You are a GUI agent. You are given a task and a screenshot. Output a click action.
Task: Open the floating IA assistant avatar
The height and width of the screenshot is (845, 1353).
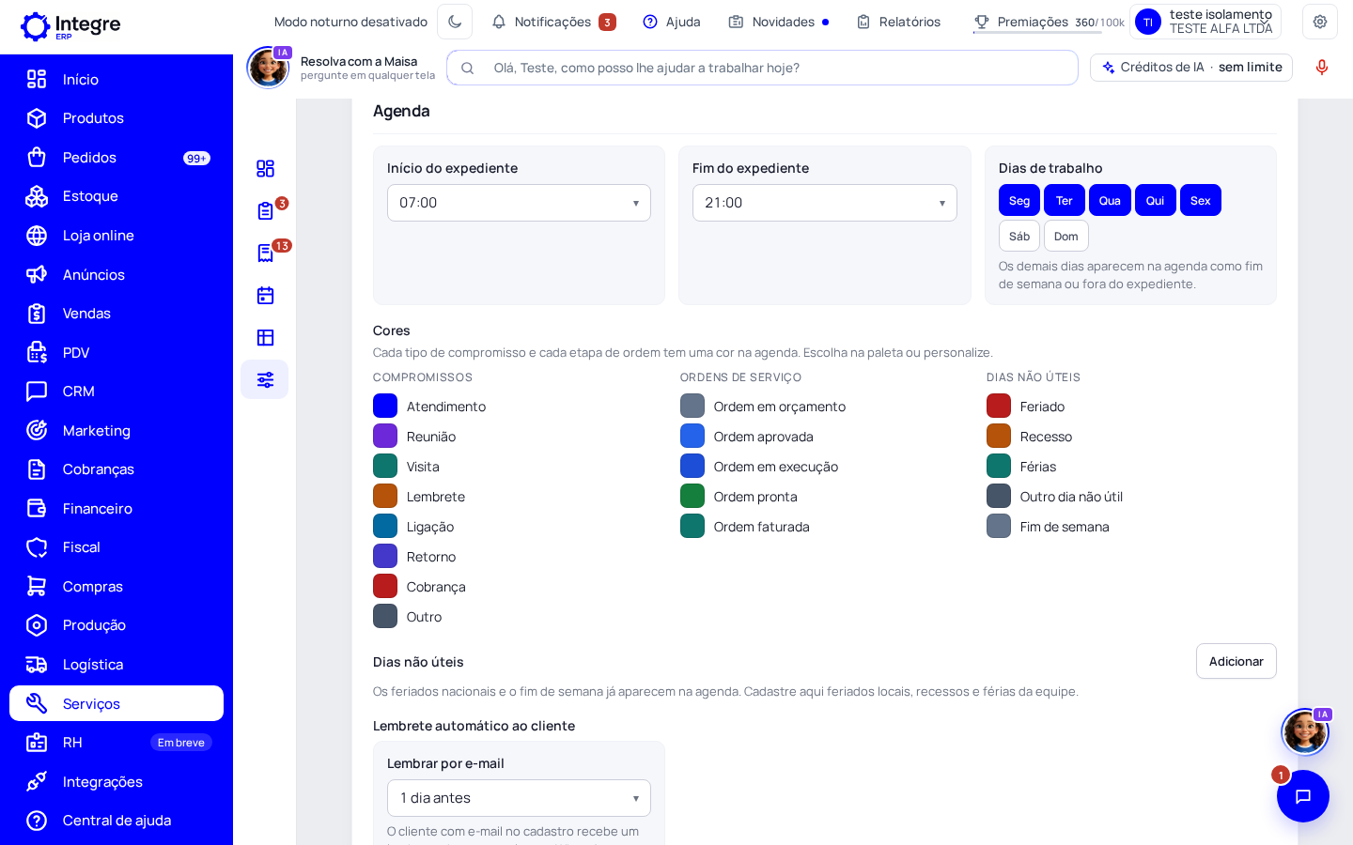[x=1305, y=731]
